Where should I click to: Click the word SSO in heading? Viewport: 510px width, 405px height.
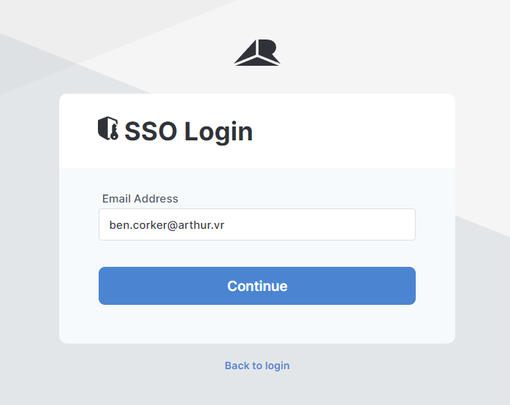[x=151, y=132]
